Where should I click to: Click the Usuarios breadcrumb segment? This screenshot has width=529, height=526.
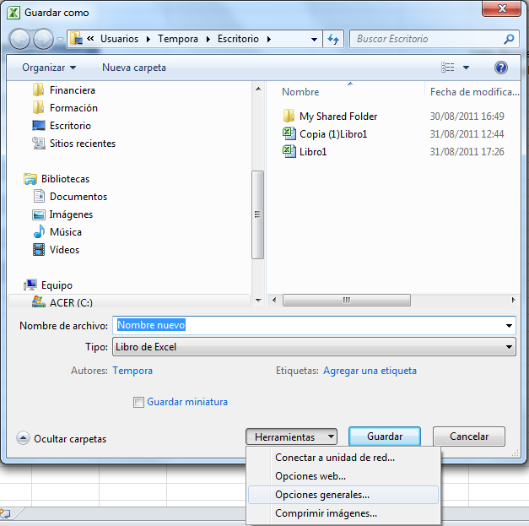click(120, 39)
